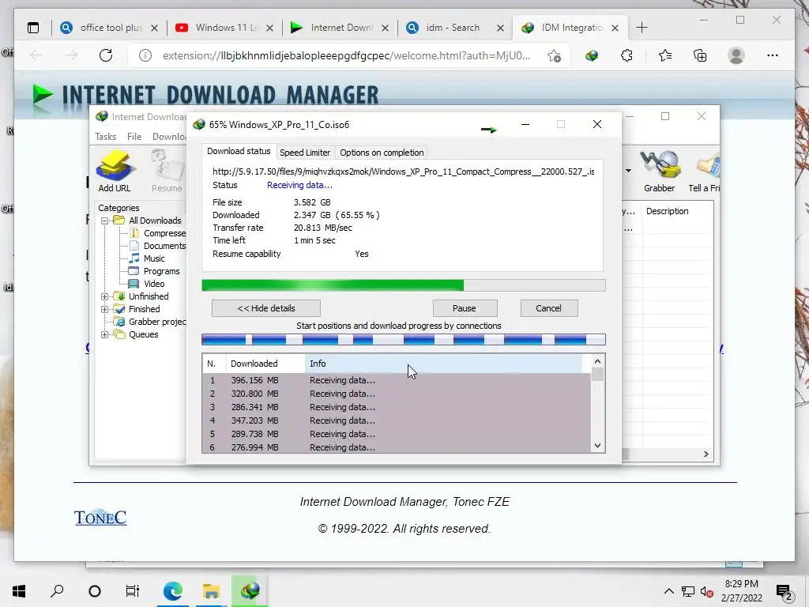Switch to the idm - Search tab

coord(455,28)
